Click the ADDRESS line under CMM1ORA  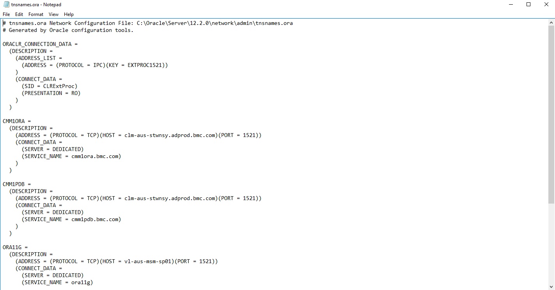[138, 135]
